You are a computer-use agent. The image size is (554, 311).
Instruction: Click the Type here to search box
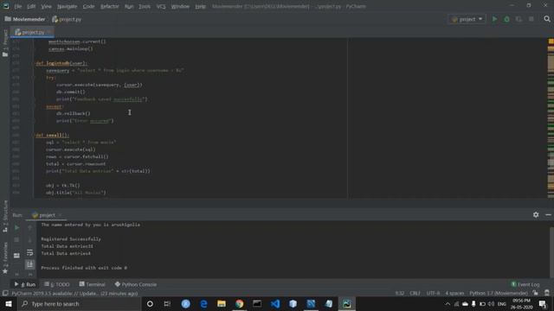coord(79,304)
